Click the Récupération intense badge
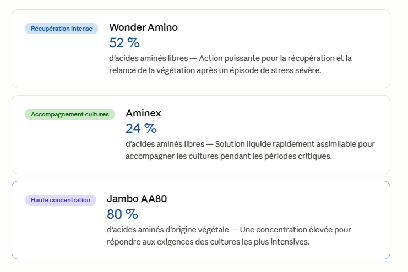This screenshot has height=272, width=408. 62,29
